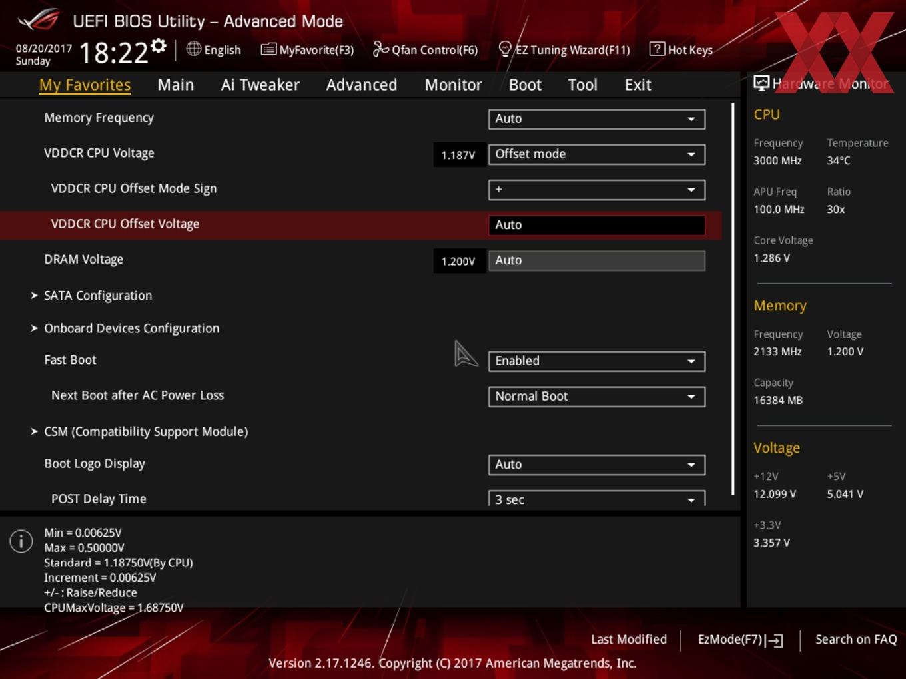
Task: Switch to the Exit tab
Action: pyautogui.click(x=638, y=85)
